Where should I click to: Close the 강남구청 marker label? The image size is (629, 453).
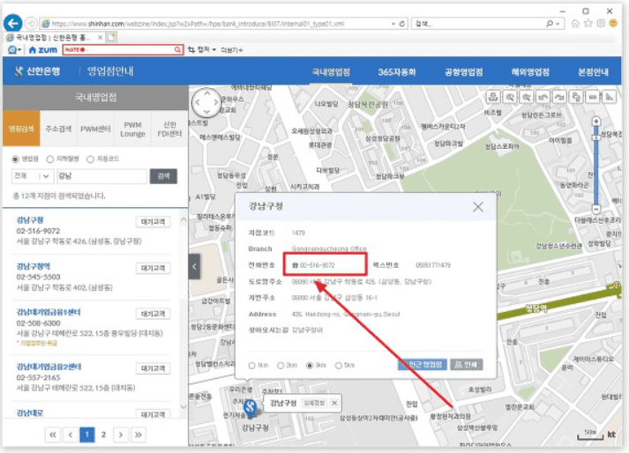pyautogui.click(x=334, y=403)
